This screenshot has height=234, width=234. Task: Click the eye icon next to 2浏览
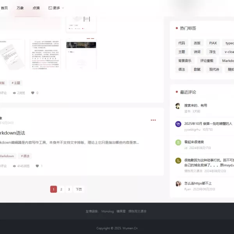point(14,93)
